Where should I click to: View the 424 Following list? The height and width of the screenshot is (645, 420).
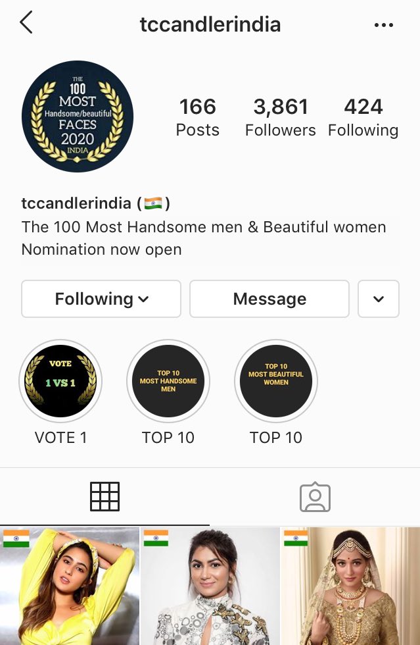[x=363, y=117]
